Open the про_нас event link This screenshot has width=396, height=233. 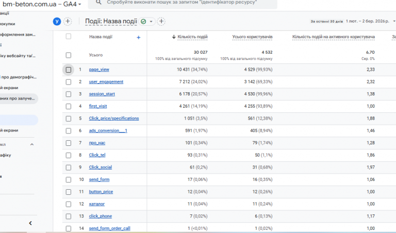pyautogui.click(x=97, y=143)
